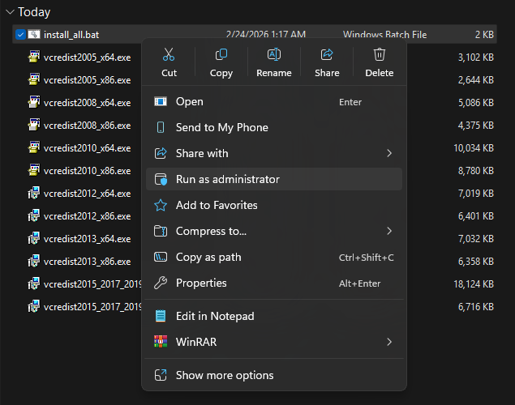This screenshot has height=405, width=515.
Task: Select Copy as path menu entry
Action: click(x=208, y=258)
